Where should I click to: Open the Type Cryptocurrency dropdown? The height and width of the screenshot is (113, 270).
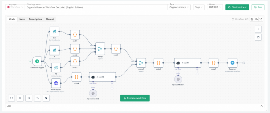[179, 7]
